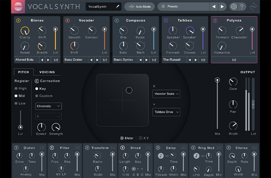Click the Ring Mod tempo sync note icon
Screen dimensions: 271x178
(x=196, y=156)
